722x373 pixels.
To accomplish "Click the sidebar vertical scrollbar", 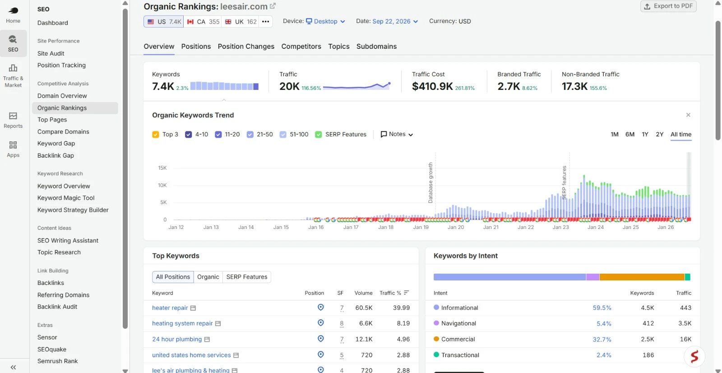I will tap(125, 168).
